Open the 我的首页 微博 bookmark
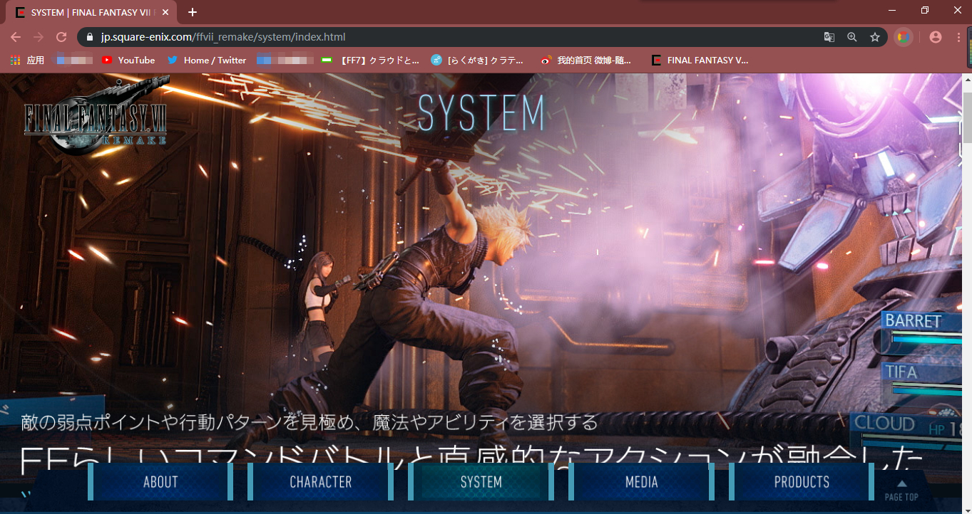The width and height of the screenshot is (972, 514). 586,61
